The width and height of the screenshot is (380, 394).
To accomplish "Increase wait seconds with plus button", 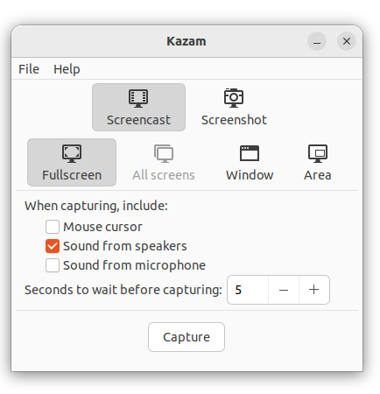I will pos(314,290).
